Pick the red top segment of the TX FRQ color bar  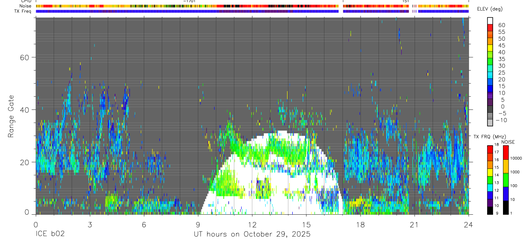[490, 149]
